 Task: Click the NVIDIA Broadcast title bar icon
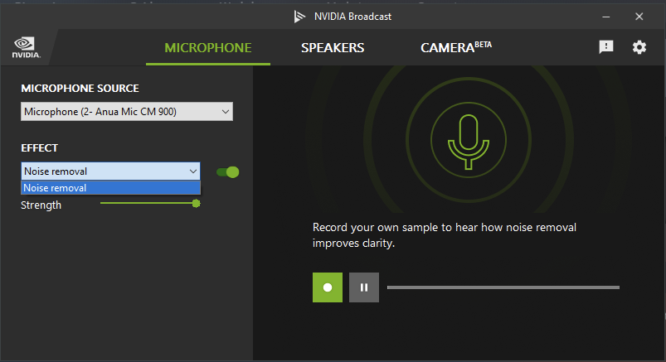tap(300, 17)
